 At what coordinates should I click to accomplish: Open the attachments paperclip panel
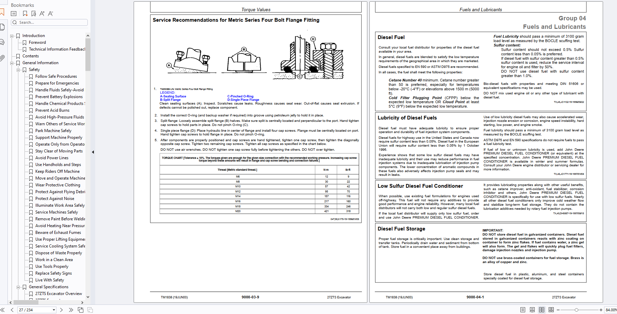[2, 58]
